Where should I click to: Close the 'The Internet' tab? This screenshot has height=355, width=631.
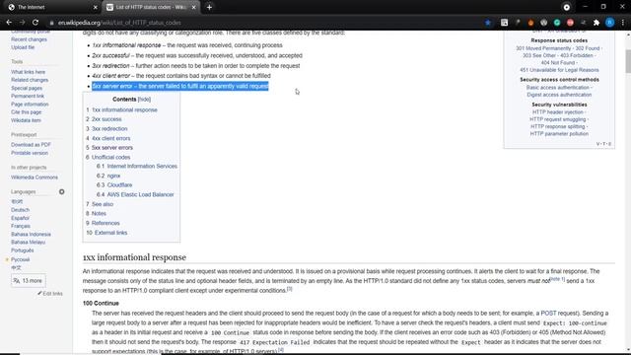tap(95, 7)
